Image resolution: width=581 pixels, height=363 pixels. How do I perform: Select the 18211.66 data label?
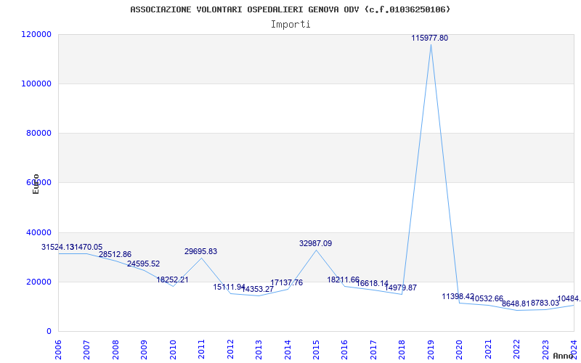(343, 280)
